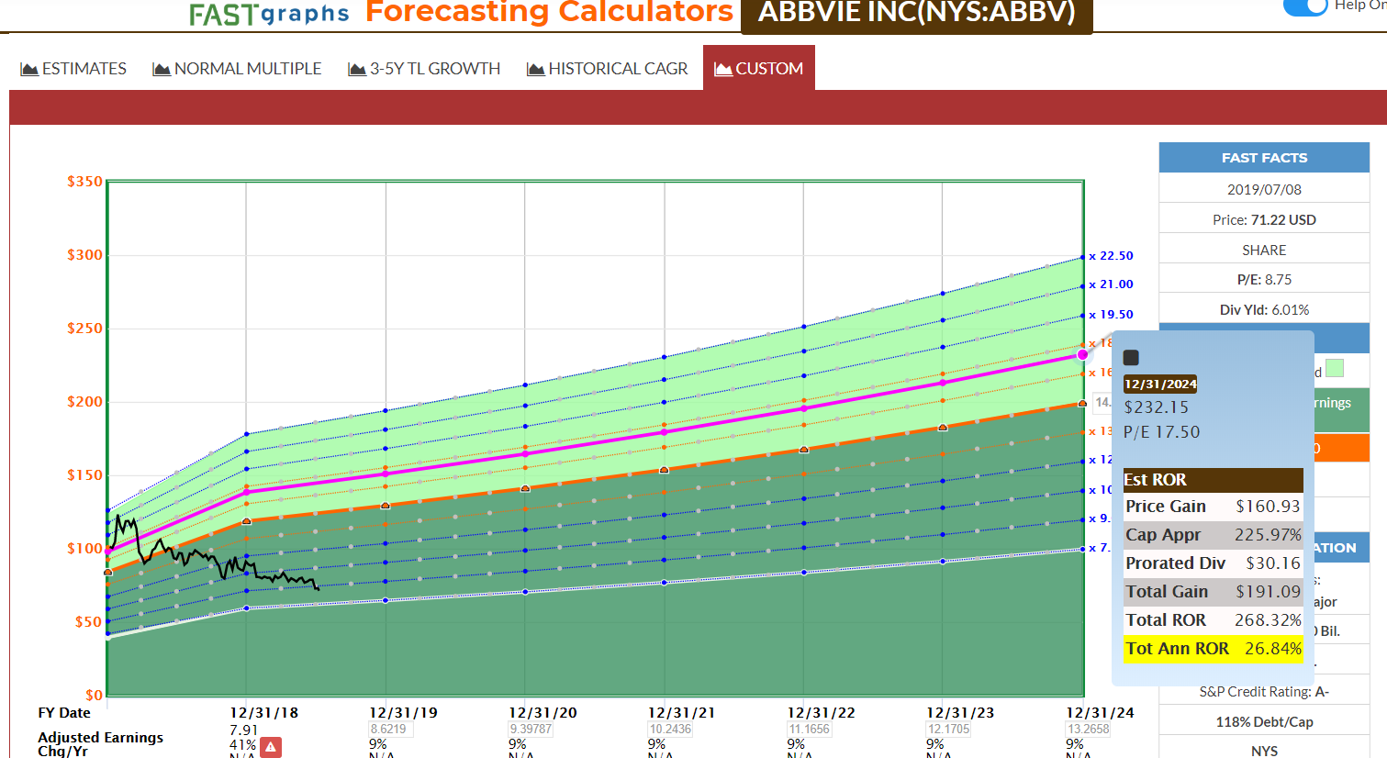Click orange triangle marker at 12/31/18
Screen dimensions: 1387x758
pos(246,521)
